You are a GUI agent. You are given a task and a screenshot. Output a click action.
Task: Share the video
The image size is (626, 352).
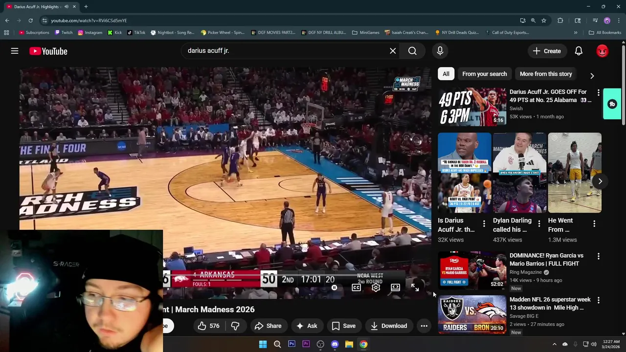coord(268,326)
